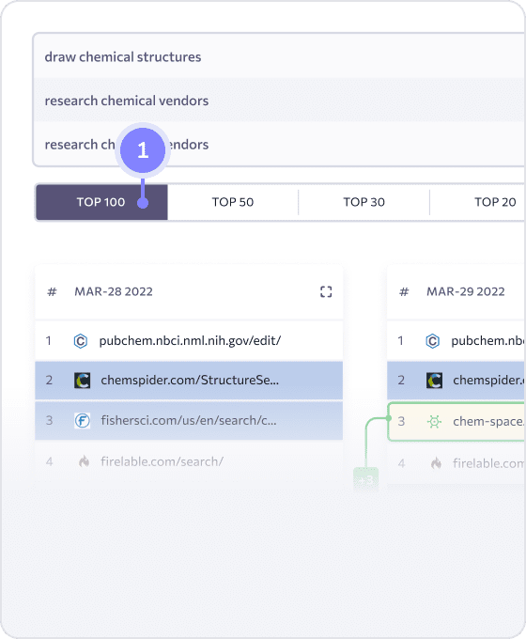
Task: Click the firelable flame icon in MAR-29 column
Action: pos(436,463)
